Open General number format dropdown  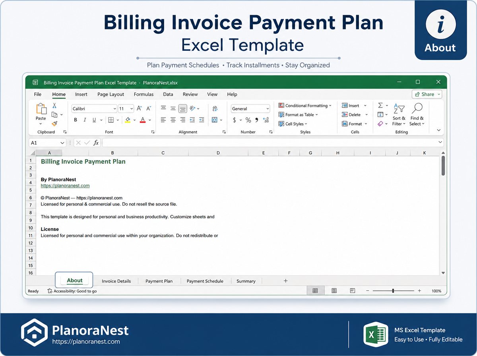click(x=268, y=109)
